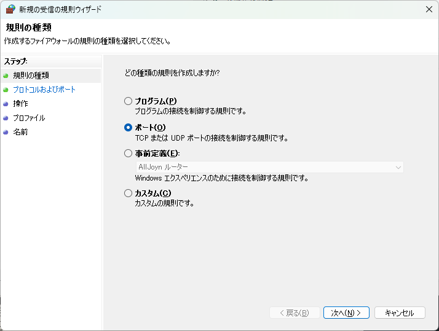
Task: Select the 事前定義(E) radio button
Action: 128,154
